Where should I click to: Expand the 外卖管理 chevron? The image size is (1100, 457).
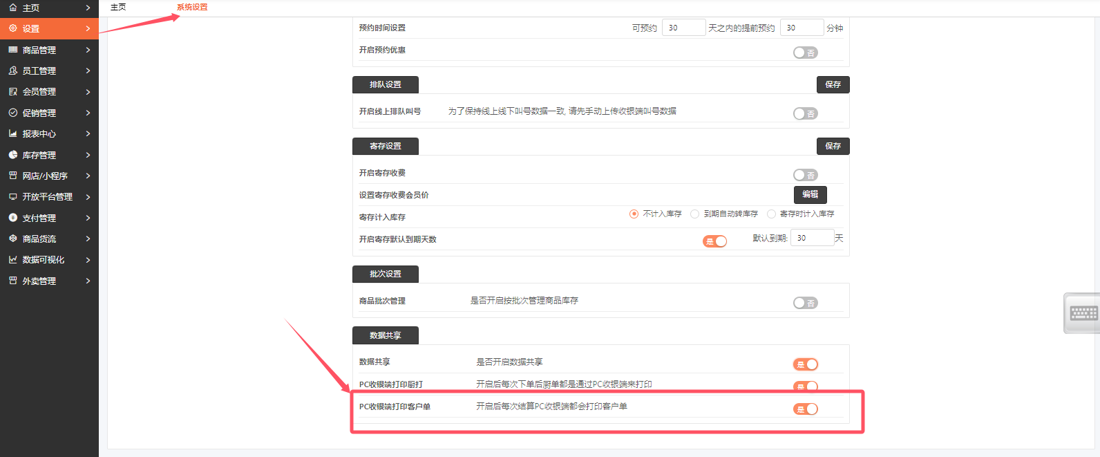(88, 281)
